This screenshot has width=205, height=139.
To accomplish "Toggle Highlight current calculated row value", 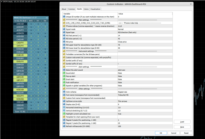I will point(145,114).
